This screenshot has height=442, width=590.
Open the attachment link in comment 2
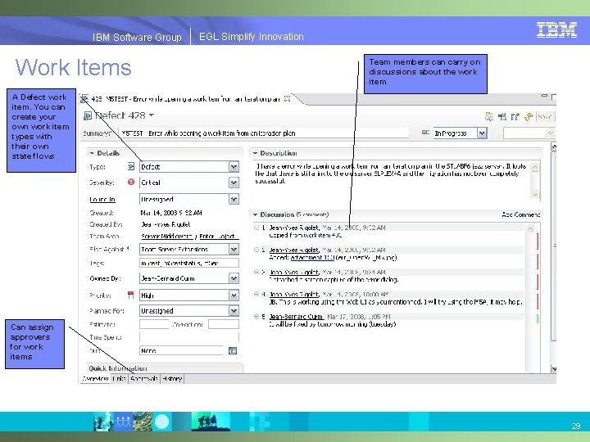(x=312, y=258)
